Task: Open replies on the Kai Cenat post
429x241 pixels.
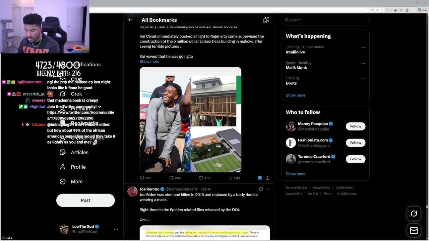Action: pos(145,178)
